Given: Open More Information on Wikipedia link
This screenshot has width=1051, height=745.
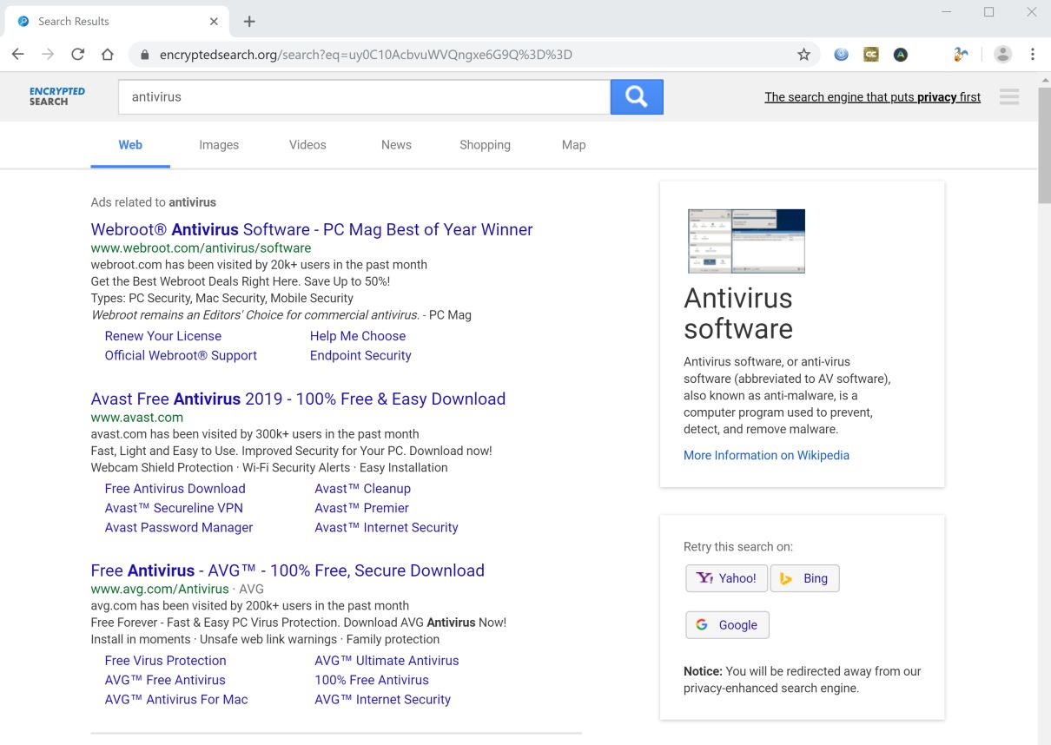Looking at the screenshot, I should point(766,455).
